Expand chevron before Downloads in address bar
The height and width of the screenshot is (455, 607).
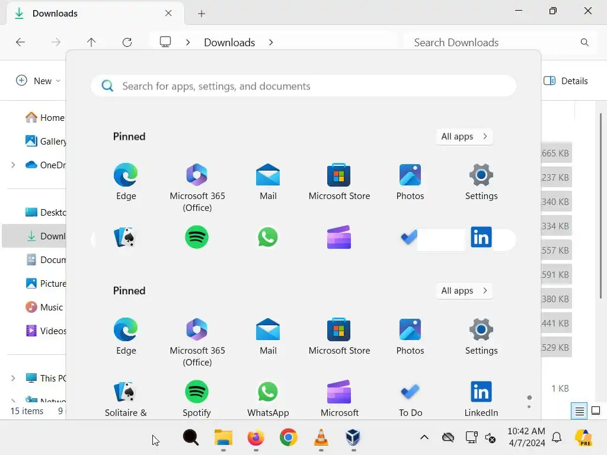pos(188,42)
